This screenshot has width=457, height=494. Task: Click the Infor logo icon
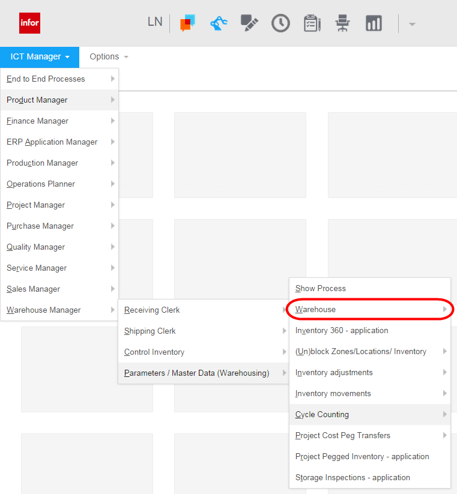tap(30, 23)
